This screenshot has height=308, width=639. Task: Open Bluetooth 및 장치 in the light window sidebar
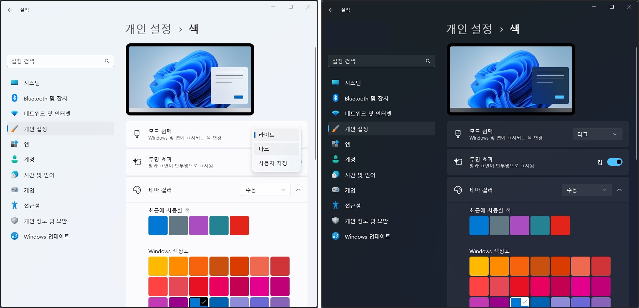pos(61,98)
